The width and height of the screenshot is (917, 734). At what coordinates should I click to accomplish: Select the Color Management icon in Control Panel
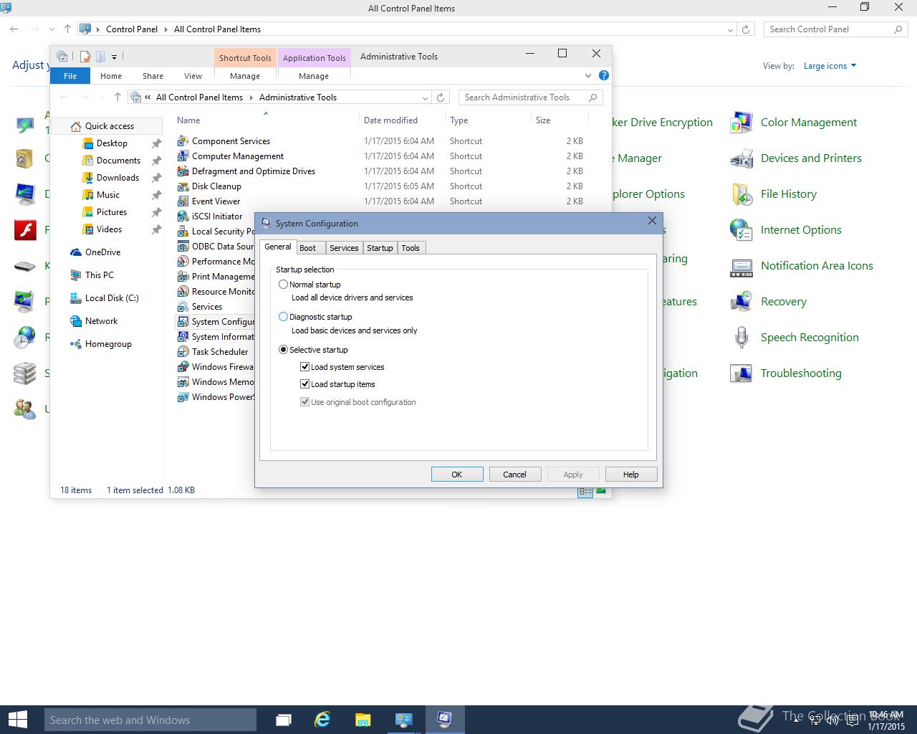(741, 123)
